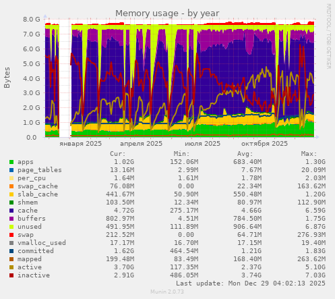Click the per_cpu pale yellow swatch

[x=11, y=178]
